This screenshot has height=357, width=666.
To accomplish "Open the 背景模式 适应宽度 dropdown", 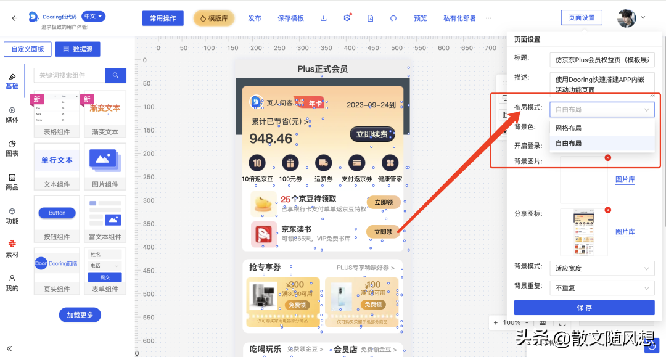I will [x=602, y=268].
